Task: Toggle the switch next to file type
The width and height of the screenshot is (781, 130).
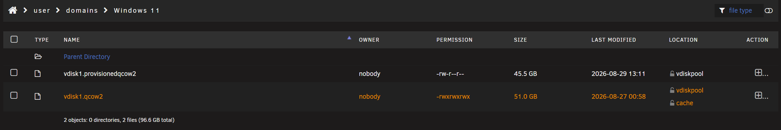Action: click(769, 11)
